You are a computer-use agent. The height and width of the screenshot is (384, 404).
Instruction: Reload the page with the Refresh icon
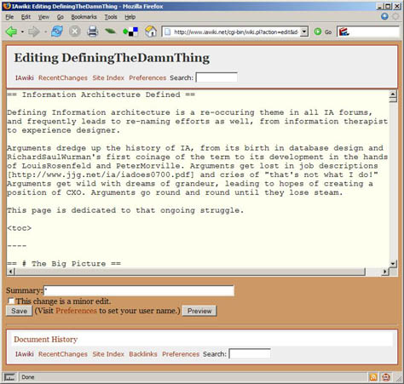point(57,32)
